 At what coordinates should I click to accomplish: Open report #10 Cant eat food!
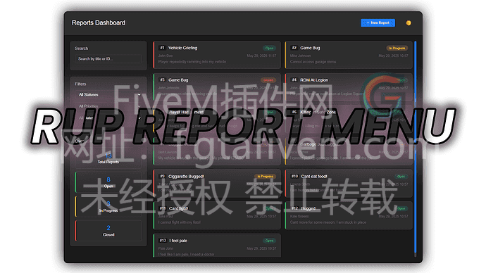point(349,183)
